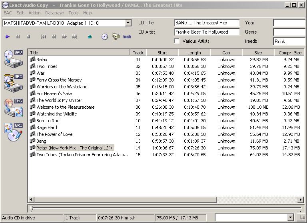Fast forward the current track
Screen dimensions: 307x223
[x=64, y=37]
